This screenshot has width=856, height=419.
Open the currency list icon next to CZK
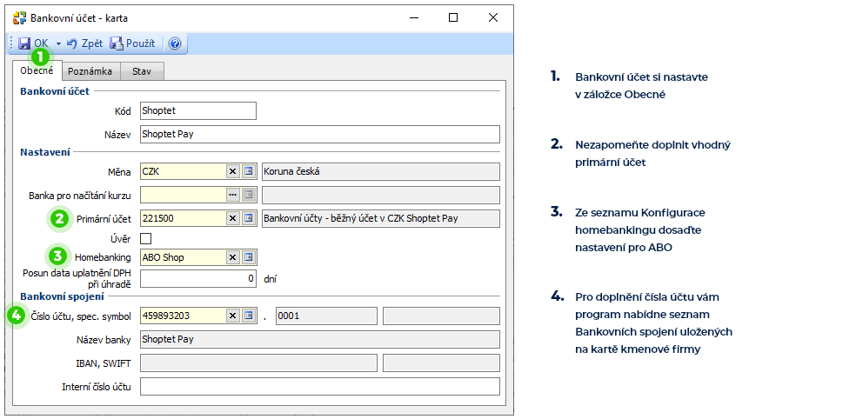[x=249, y=171]
